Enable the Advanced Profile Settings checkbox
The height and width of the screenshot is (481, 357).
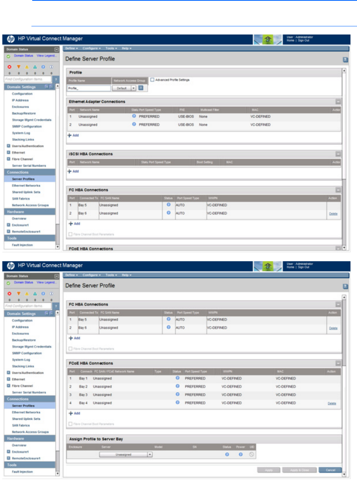coord(152,80)
